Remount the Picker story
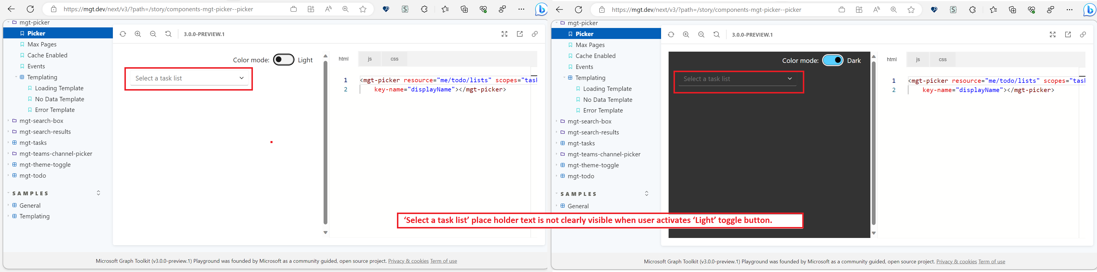1097x272 pixels. pyautogui.click(x=123, y=34)
